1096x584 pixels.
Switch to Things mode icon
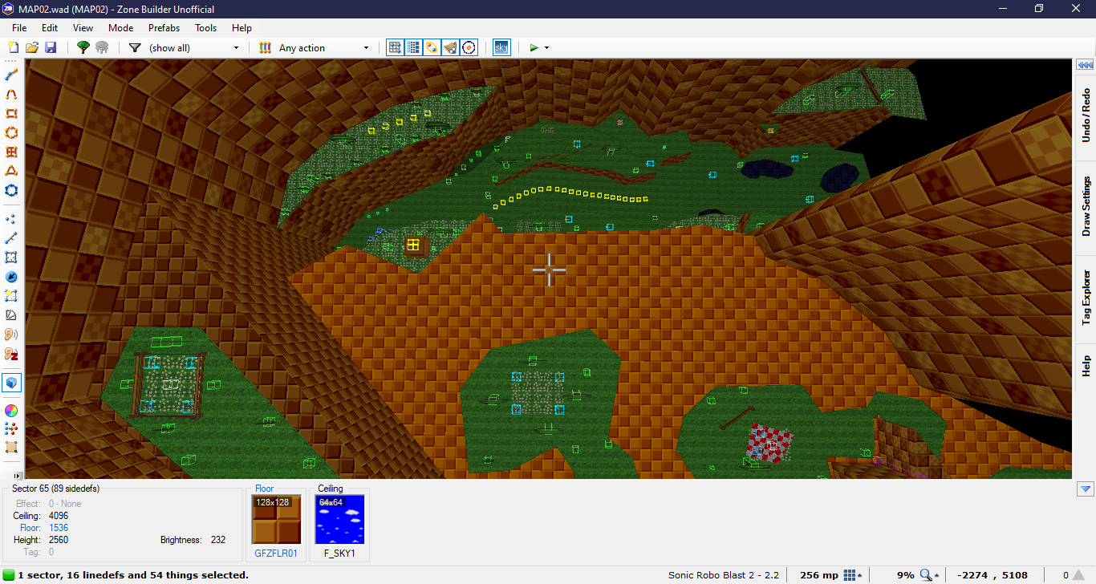11,277
